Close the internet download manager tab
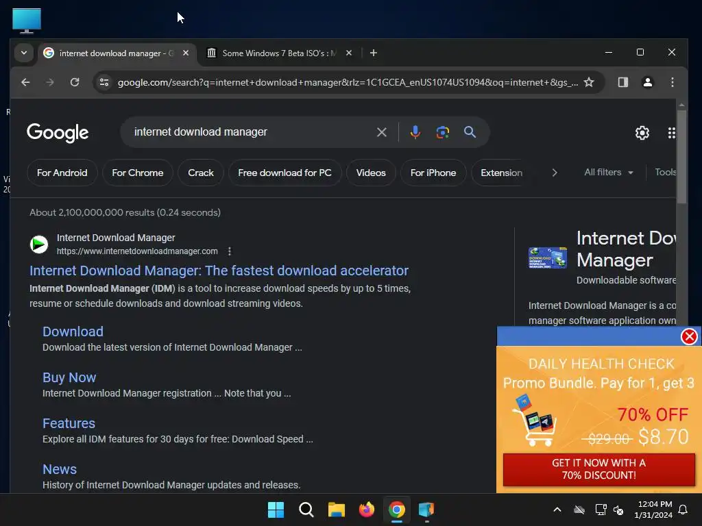The width and height of the screenshot is (702, 526). (186, 53)
